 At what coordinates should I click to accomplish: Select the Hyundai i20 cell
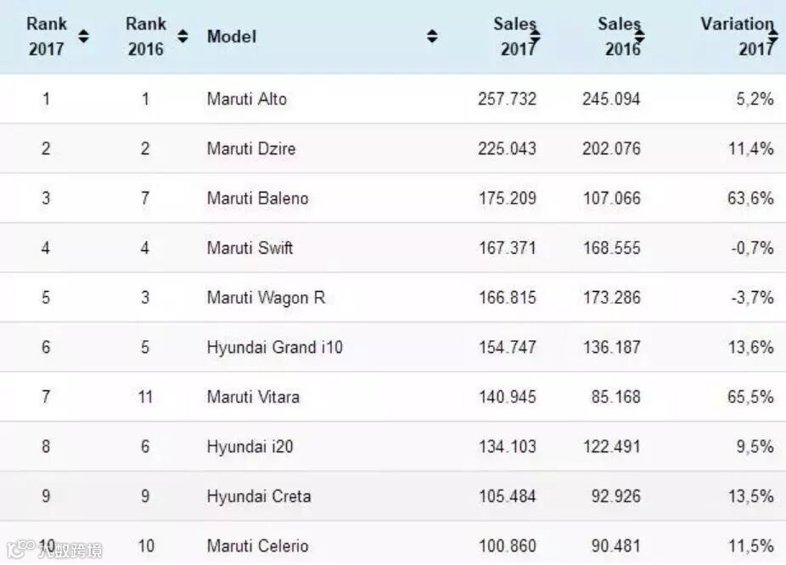(x=250, y=446)
